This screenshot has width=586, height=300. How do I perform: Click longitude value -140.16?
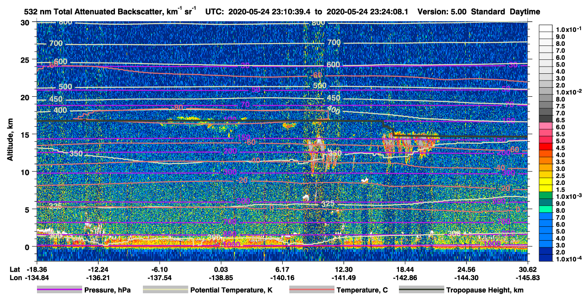pos(282,278)
